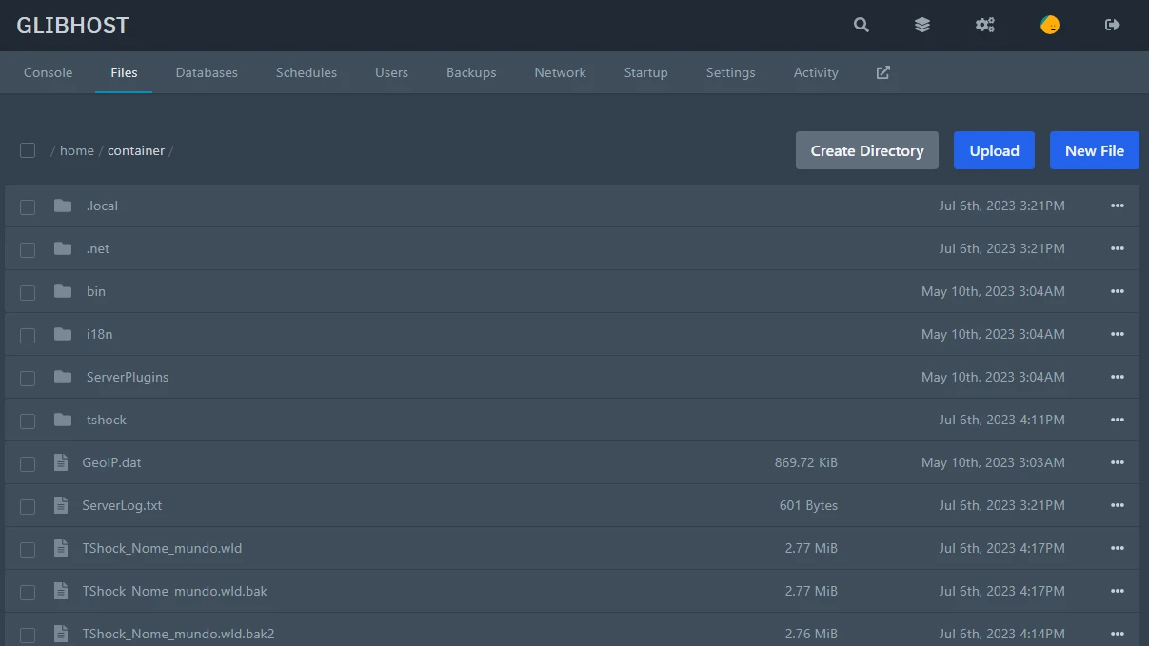Click the server layers stack icon

click(x=922, y=26)
